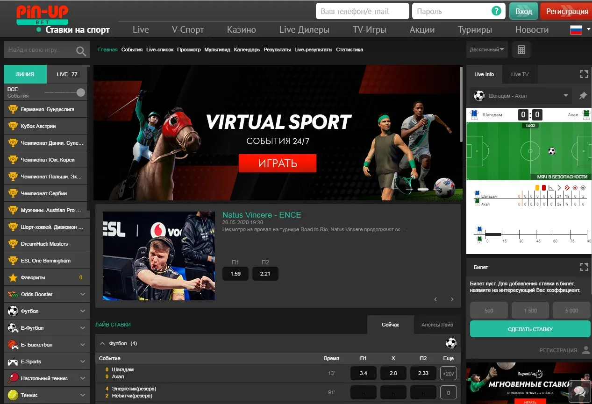
Task: Click the E-Футбол icon
Action: [13, 328]
